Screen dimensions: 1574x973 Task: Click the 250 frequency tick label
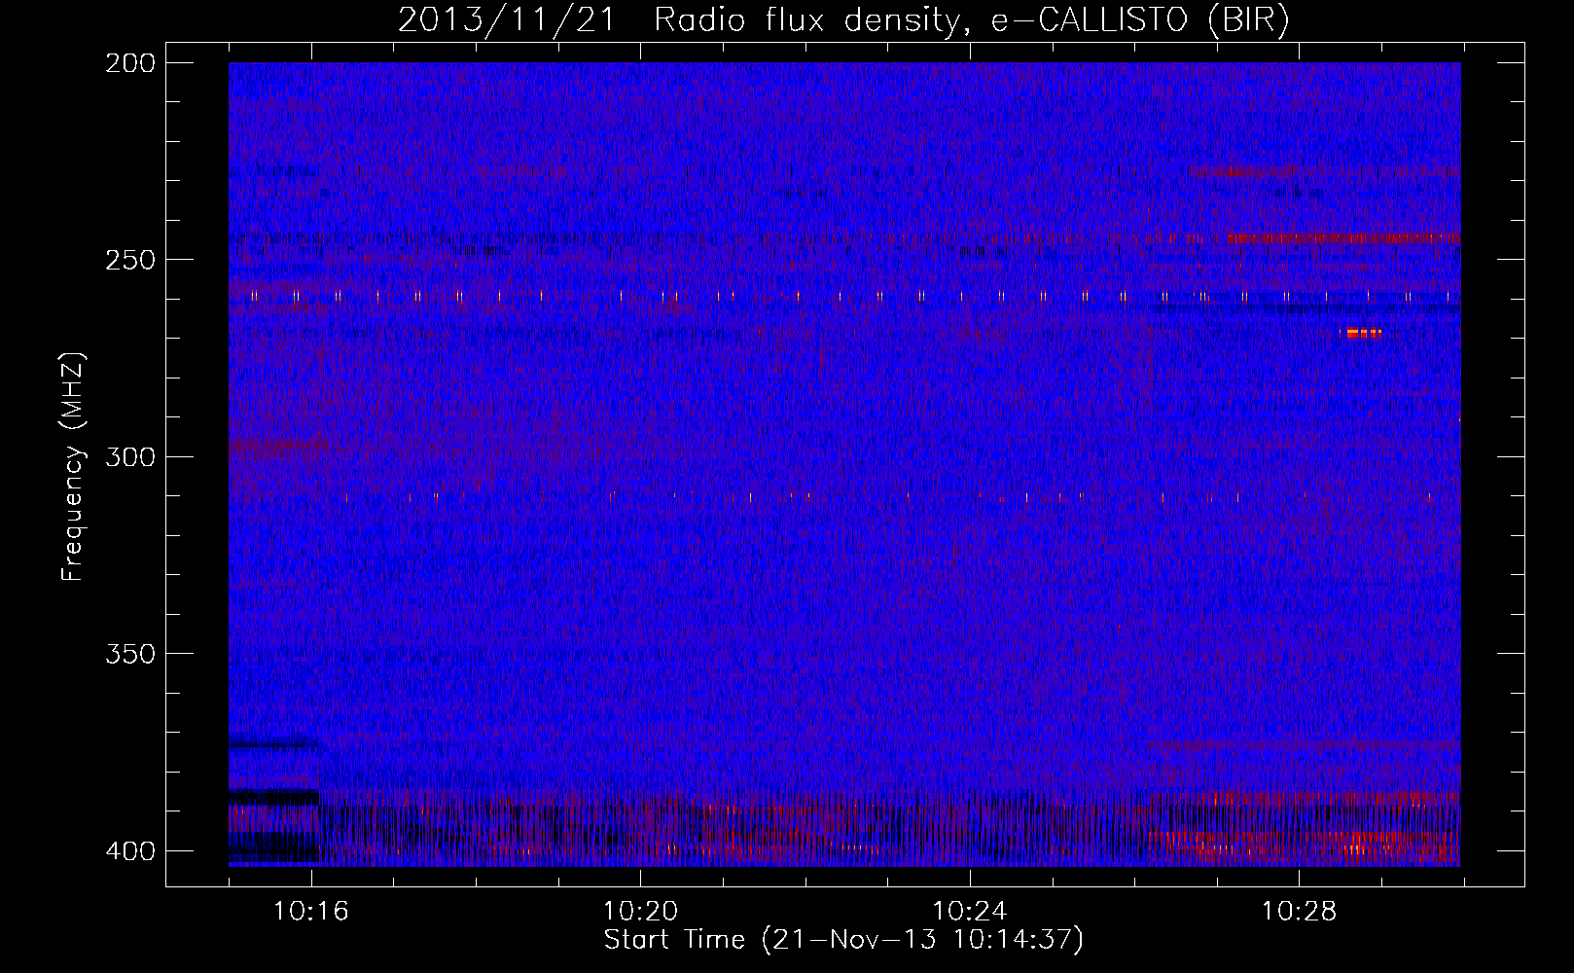tap(129, 260)
